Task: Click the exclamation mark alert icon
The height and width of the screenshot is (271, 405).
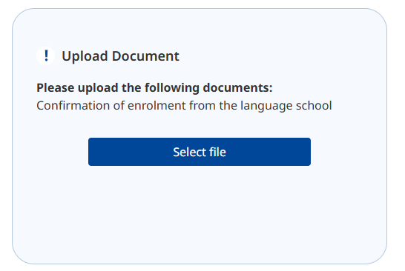Action: click(x=46, y=56)
